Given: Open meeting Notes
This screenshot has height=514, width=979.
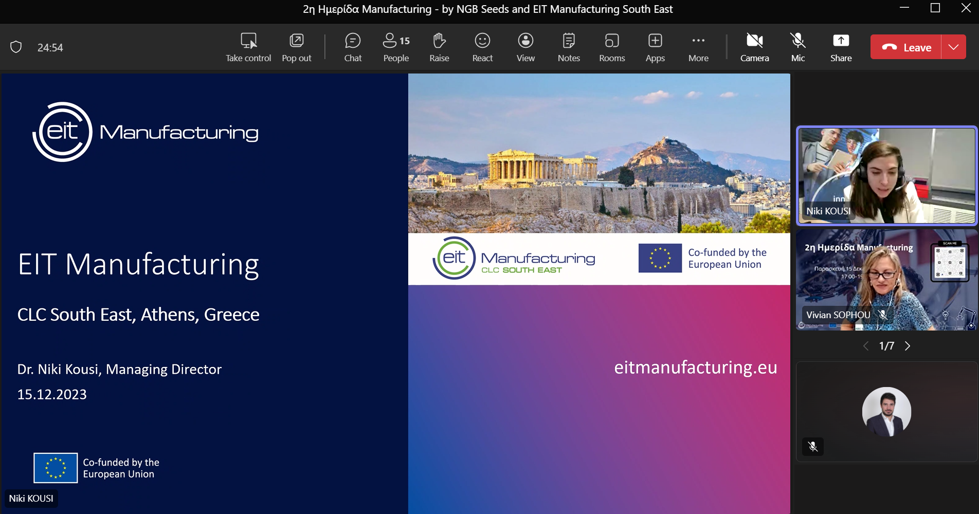Looking at the screenshot, I should pos(569,47).
